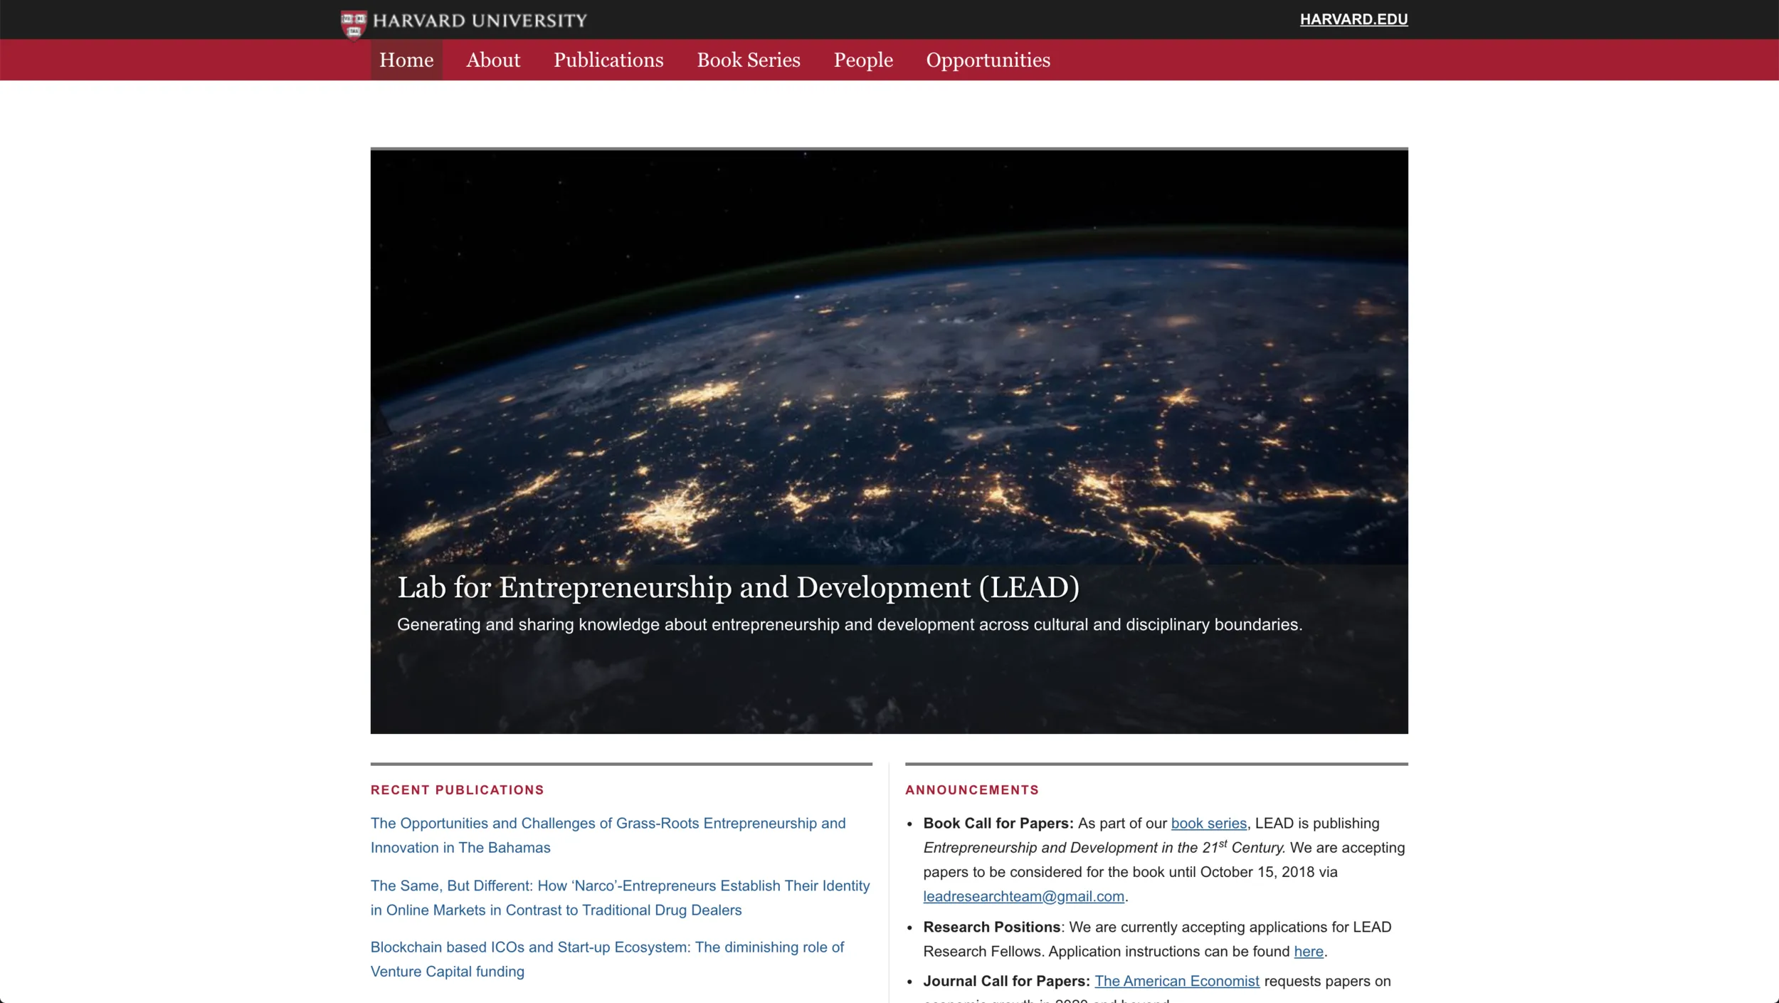1779x1003 pixels.
Task: Open the About page from the navigation
Action: click(493, 60)
